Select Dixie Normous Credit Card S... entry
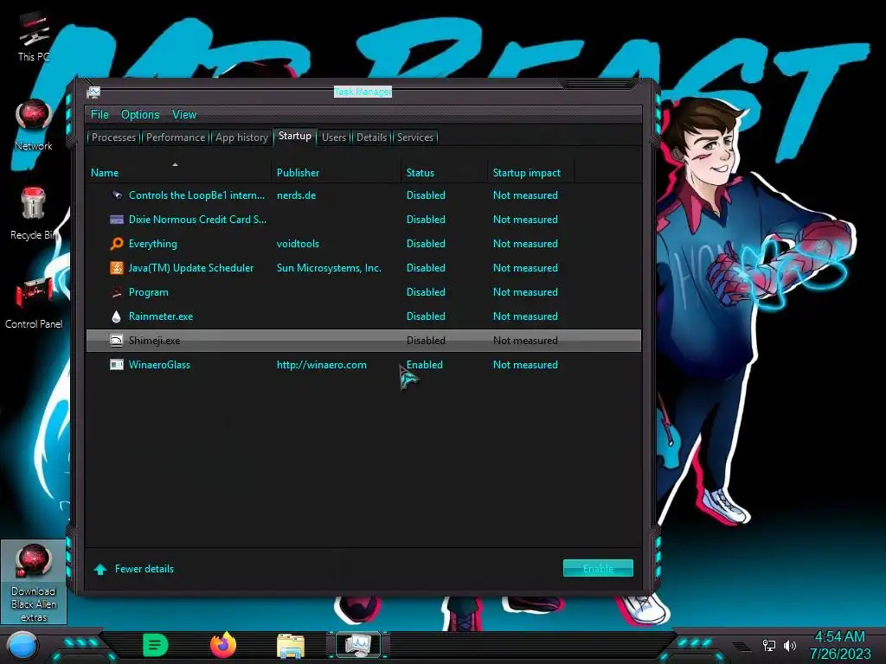This screenshot has height=664, width=886. tap(198, 220)
